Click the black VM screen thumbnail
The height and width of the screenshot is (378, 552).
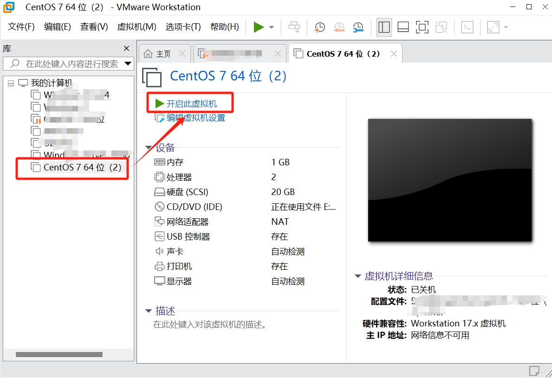[x=450, y=180]
